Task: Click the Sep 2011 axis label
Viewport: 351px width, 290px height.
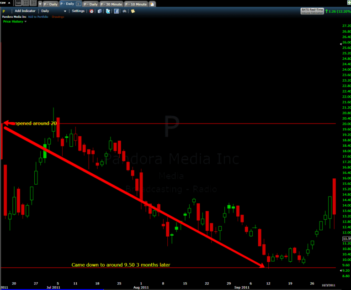Action: (242, 287)
